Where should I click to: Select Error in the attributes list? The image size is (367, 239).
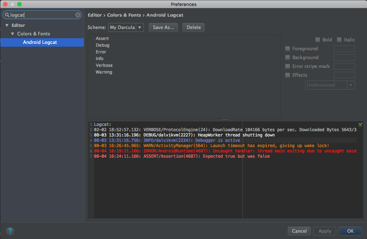[101, 52]
